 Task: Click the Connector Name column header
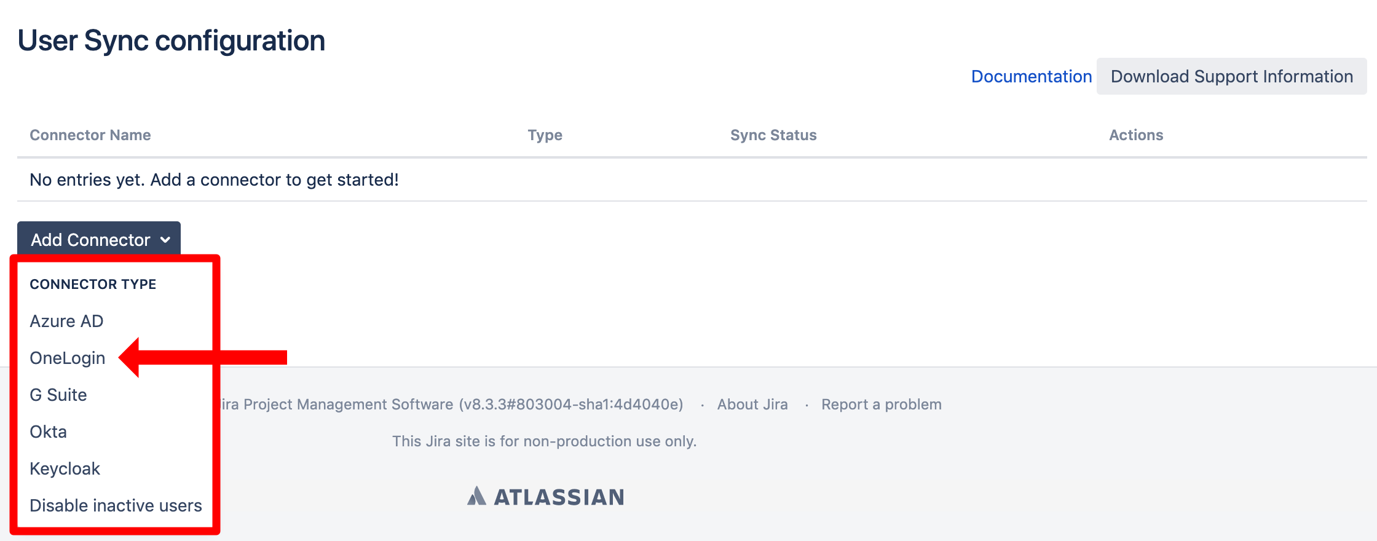pos(90,135)
